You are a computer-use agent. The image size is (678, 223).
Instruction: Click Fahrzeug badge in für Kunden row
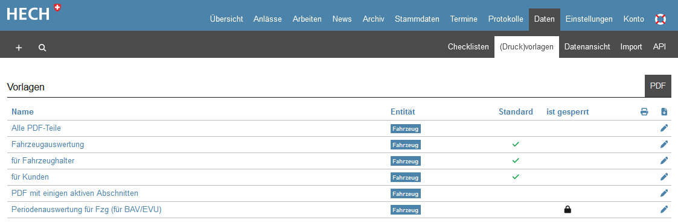(406, 177)
